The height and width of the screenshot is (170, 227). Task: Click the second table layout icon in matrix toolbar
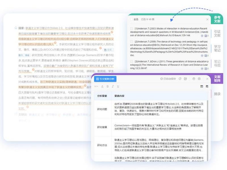click(x=207, y=86)
